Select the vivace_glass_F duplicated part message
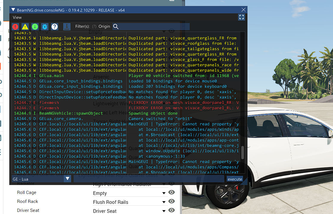Screen dimensions: 333x214 (x=184, y=60)
